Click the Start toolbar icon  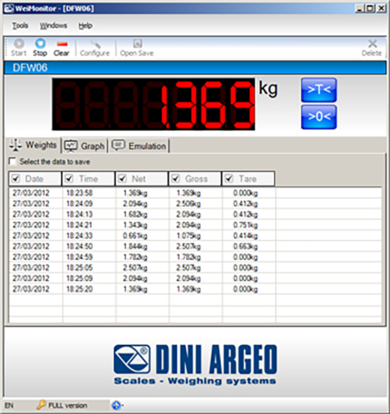click(x=19, y=44)
